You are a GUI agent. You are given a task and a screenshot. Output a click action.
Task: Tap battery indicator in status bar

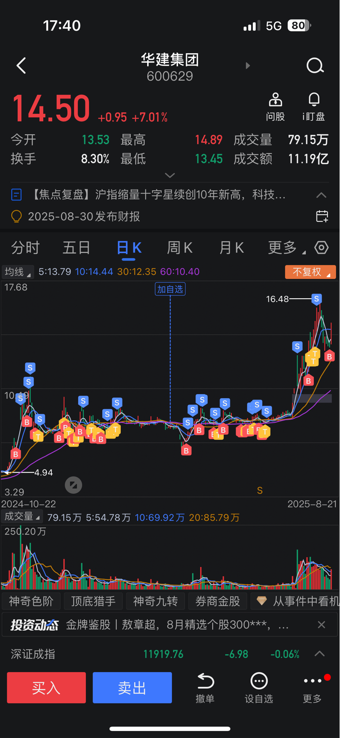tap(299, 25)
